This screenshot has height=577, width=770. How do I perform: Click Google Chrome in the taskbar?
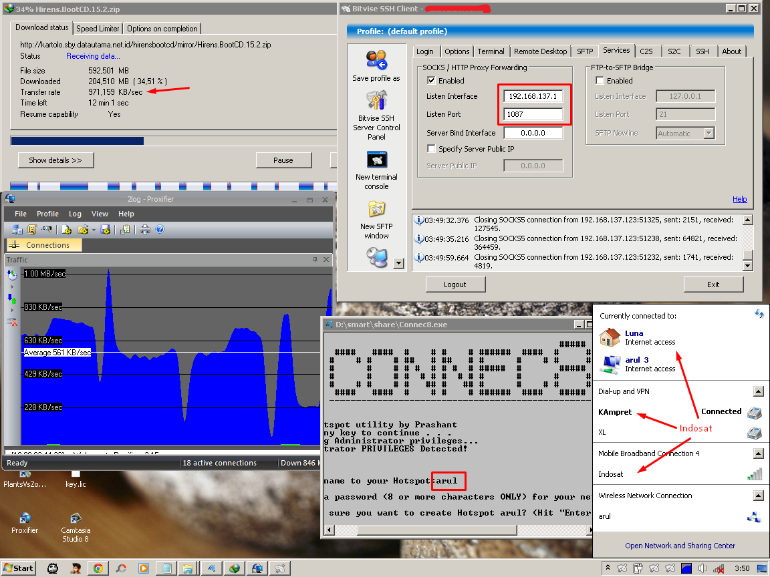point(98,568)
